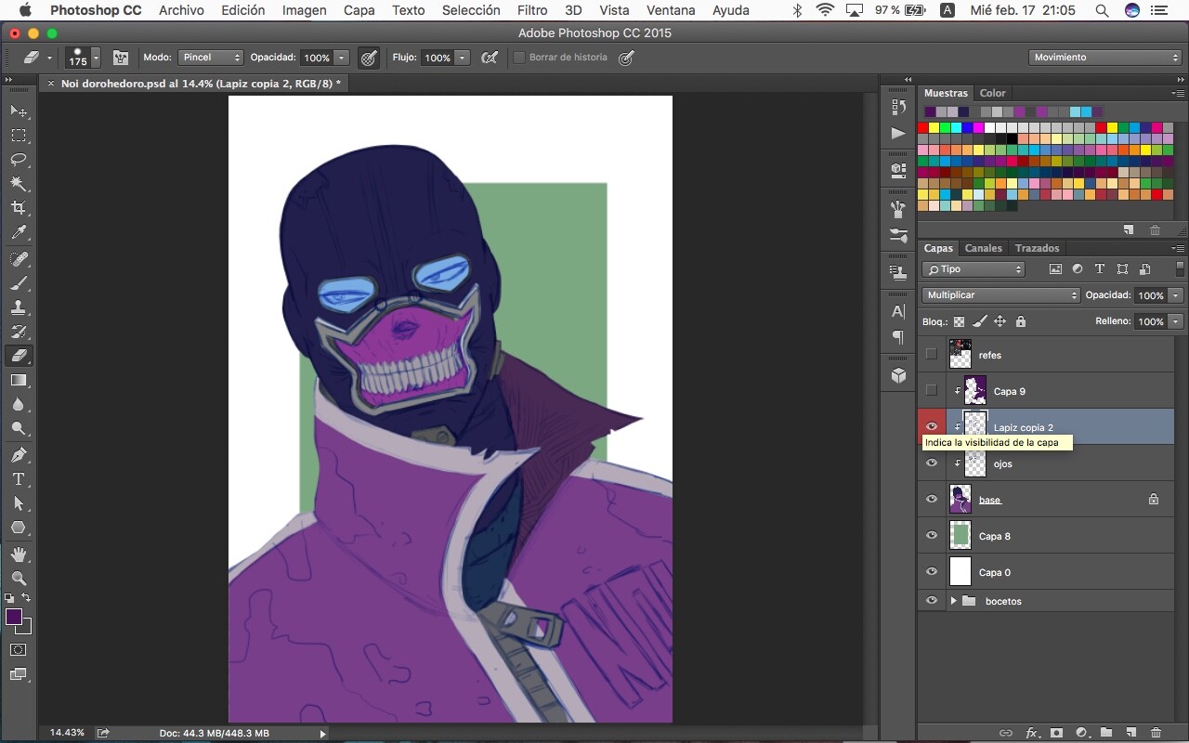Lock all icon beside Bloq.
The height and width of the screenshot is (743, 1189).
click(1021, 322)
